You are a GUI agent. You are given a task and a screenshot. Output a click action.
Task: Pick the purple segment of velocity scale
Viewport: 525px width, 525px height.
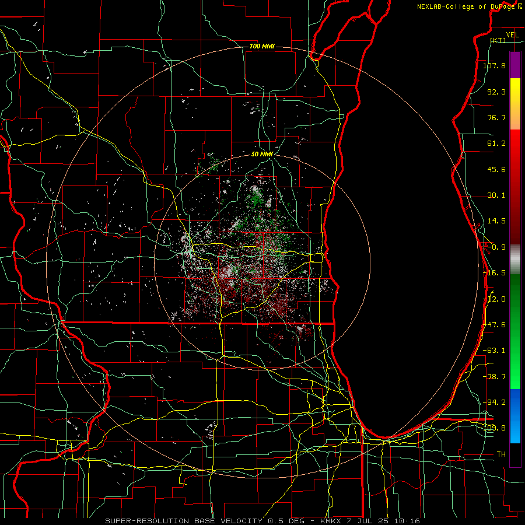pos(515,65)
